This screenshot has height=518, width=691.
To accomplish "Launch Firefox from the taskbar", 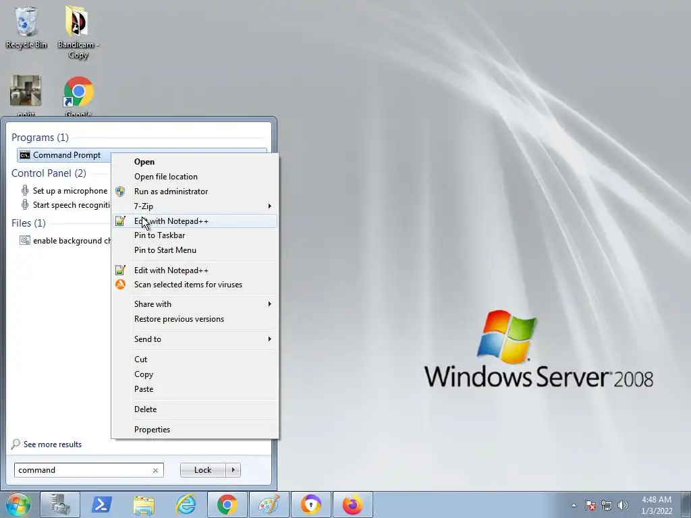I will (x=353, y=505).
